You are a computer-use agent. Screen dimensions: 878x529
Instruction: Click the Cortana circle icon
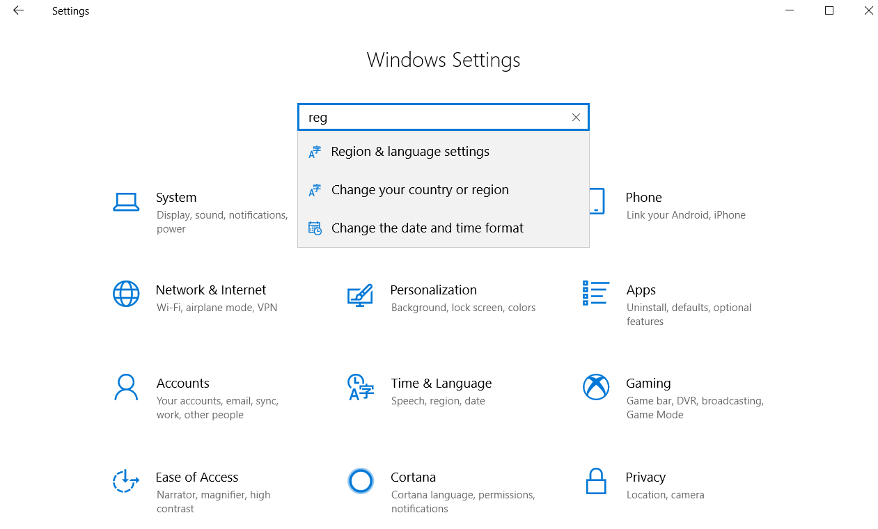click(x=361, y=480)
